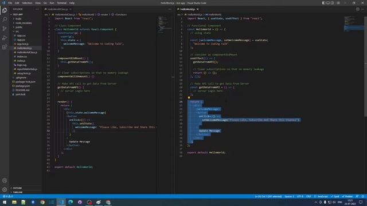Image resolution: width=367 pixels, height=206 pixels.
Task: Switch to the HelloWorldClass.js editor tab
Action: [57, 9]
